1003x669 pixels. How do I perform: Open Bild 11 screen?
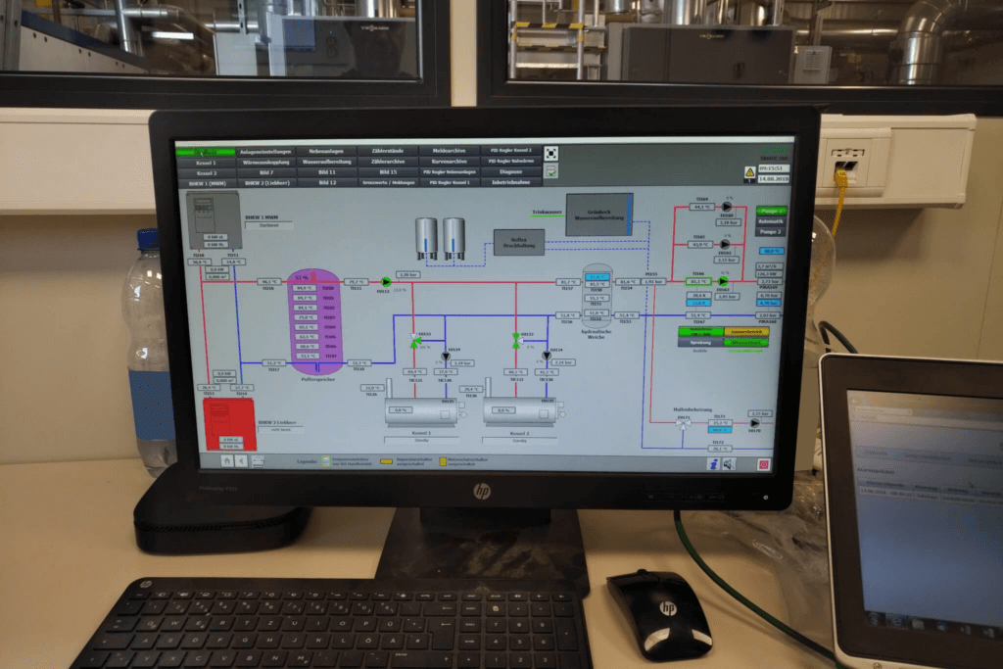[x=327, y=172]
